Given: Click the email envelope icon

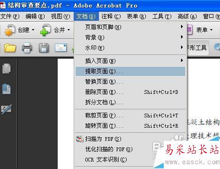Looking at the screenshot, I should click(x=61, y=48).
